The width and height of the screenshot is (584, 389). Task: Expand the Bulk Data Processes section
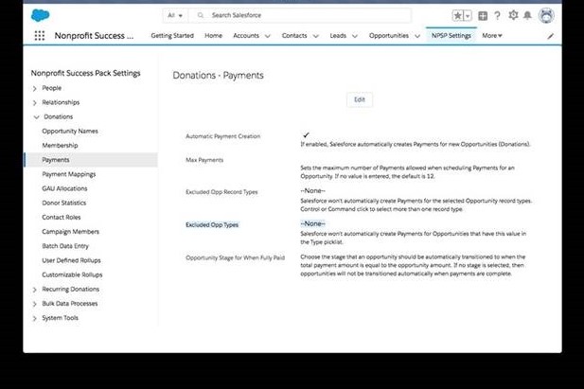pos(35,304)
